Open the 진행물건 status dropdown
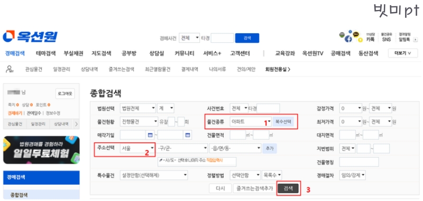The image size is (423, 201). [x=139, y=122]
